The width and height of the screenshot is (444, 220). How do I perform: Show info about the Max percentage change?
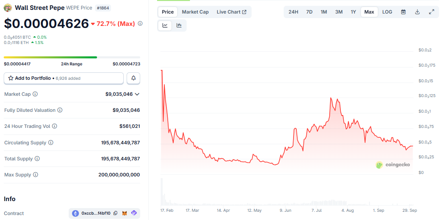(x=140, y=24)
